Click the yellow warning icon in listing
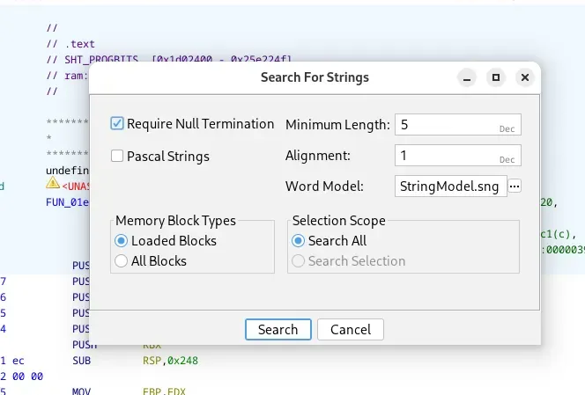The width and height of the screenshot is (585, 395). click(53, 184)
